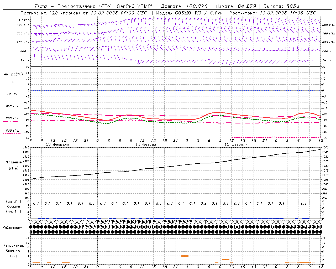Select the "Модель COSMO-RU / 6.6км" text

189,13
